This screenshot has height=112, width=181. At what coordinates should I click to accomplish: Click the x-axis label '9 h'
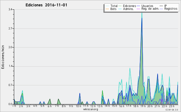pos(71,106)
